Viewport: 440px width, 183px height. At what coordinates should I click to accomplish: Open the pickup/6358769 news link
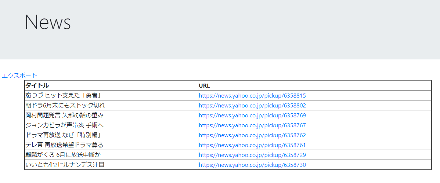tap(252, 115)
